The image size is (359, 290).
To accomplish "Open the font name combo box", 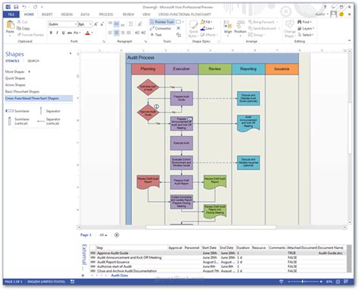I will point(63,24).
